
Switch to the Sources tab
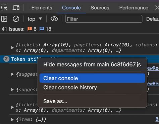100,8
